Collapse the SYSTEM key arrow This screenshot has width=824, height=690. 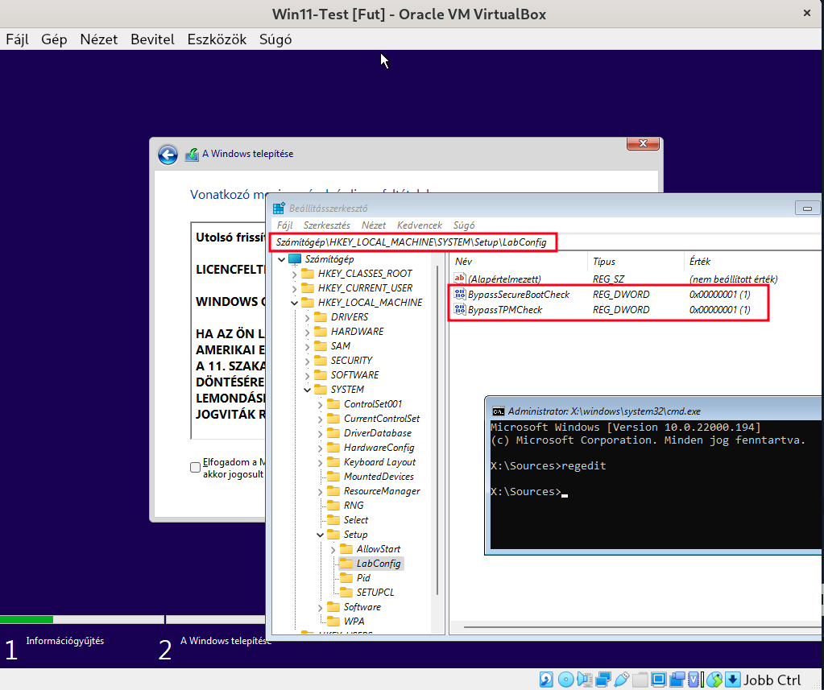308,390
